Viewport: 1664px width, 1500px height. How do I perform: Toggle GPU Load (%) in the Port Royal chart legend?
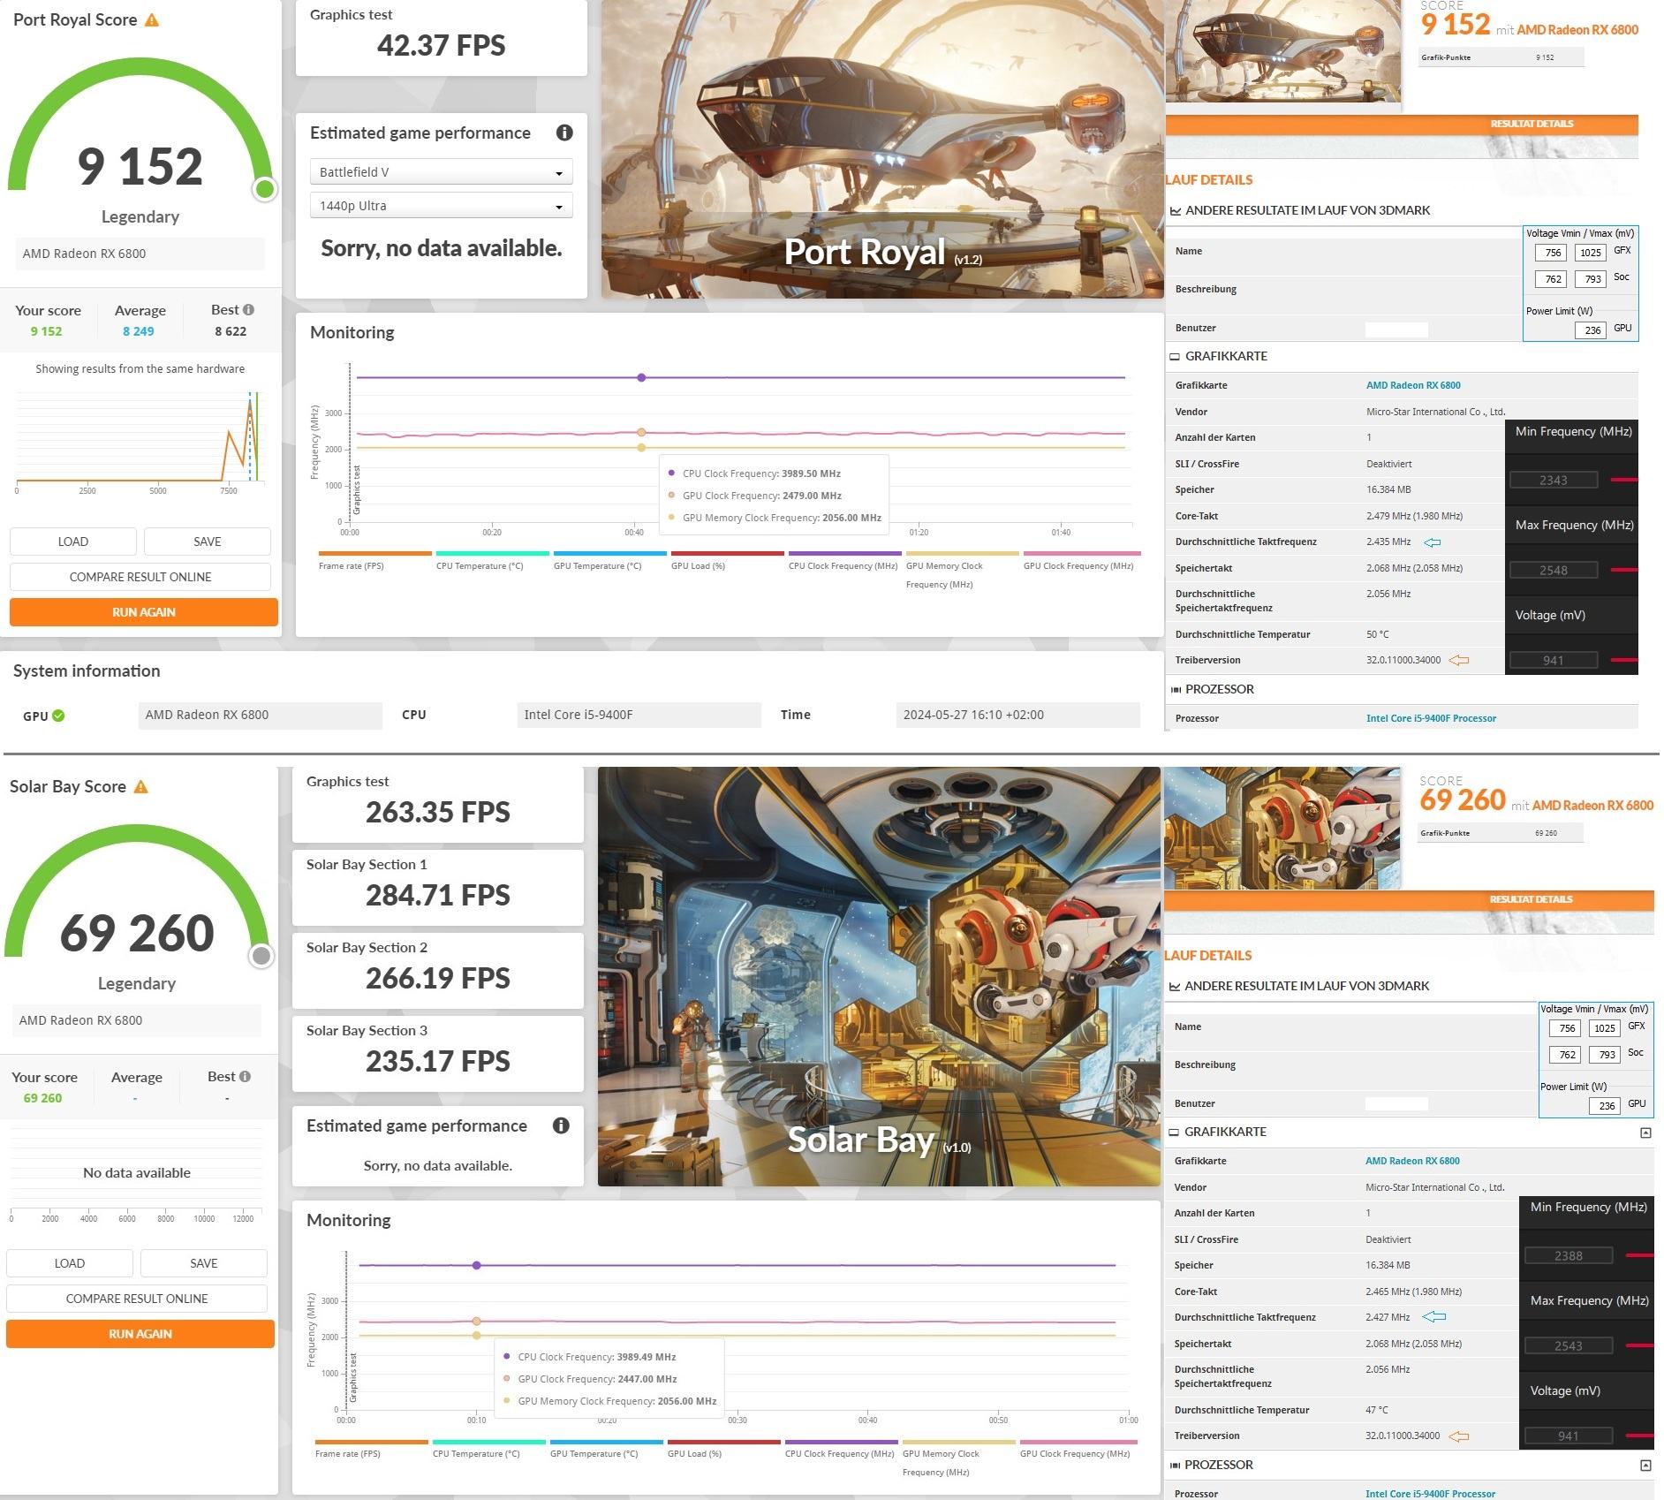coord(727,560)
